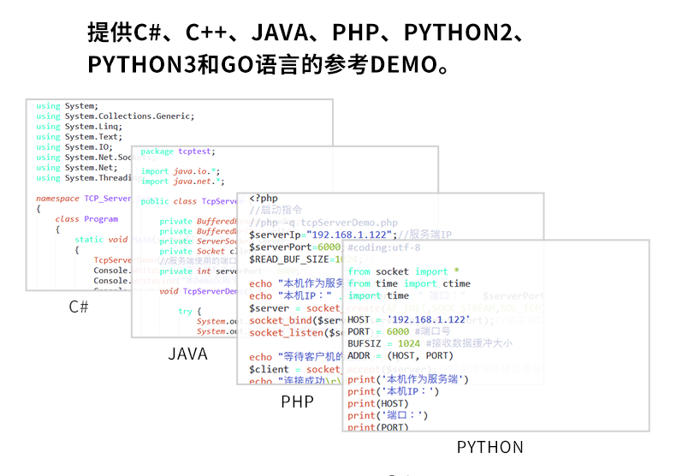Image resolution: width=676 pixels, height=476 pixels.
Task: Click "HOST = '192.168.1.122'" line
Action: tap(409, 319)
